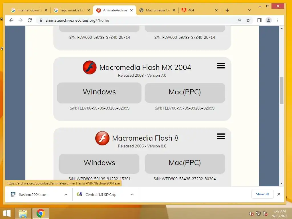Click Flash MX 2004 Windows serial FLD700-59705-99286-82099
Screen dimensions: 292x219
[100, 108]
